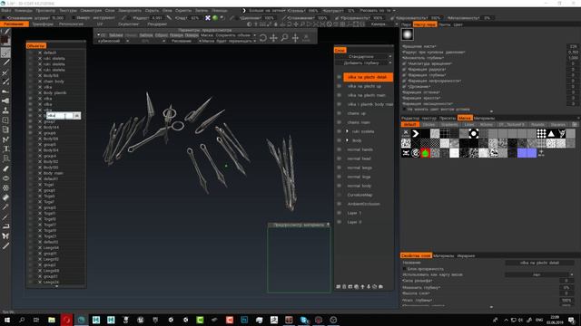Viewport: 581px width, 326px height.
Task: Open Windows search from taskbar
Action: point(22,320)
